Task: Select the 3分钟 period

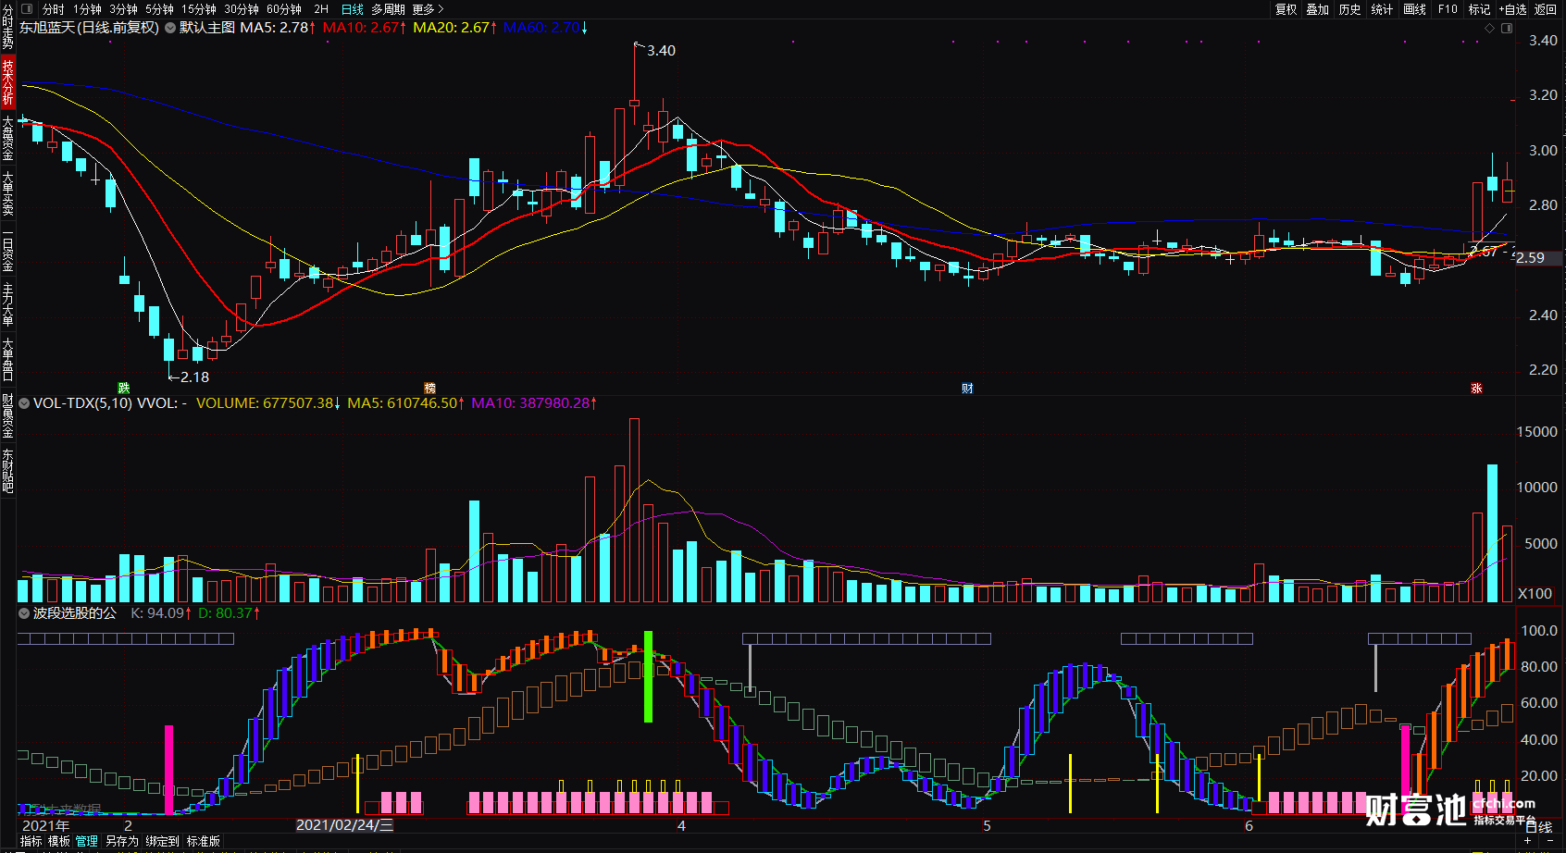Action: point(124,9)
